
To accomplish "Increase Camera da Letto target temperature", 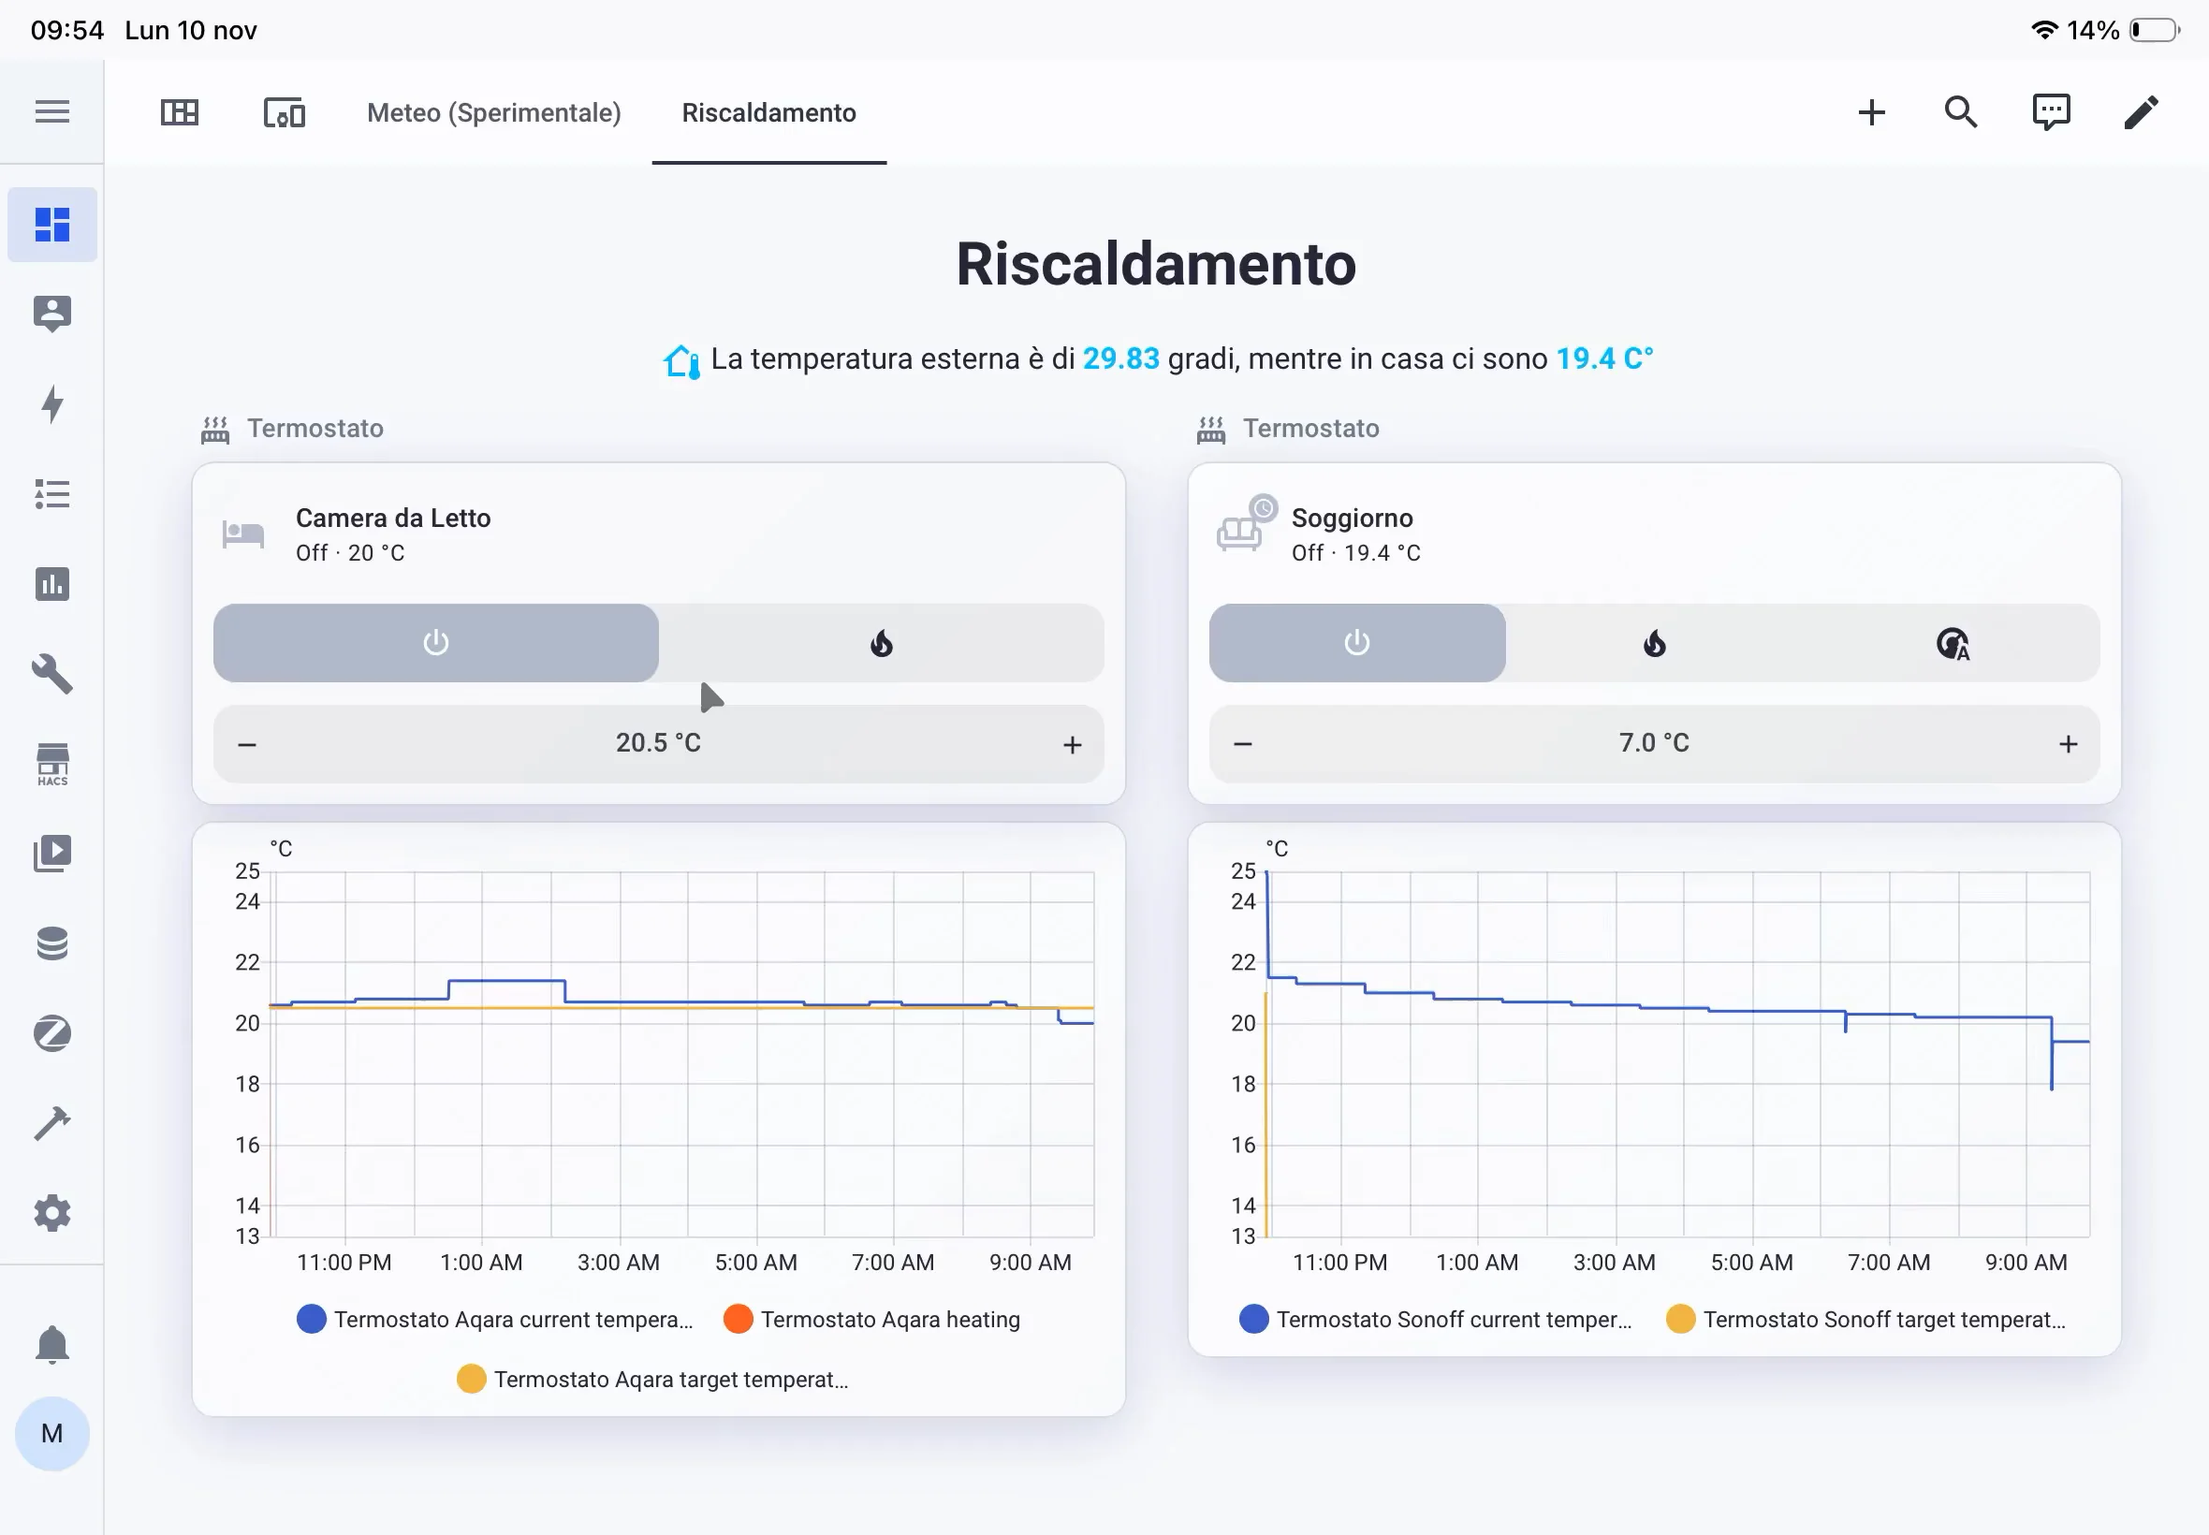I will coord(1073,744).
